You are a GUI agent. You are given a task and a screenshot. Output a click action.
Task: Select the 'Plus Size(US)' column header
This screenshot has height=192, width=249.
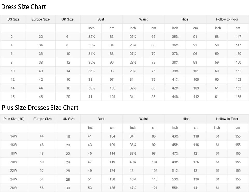[x=14, y=119]
